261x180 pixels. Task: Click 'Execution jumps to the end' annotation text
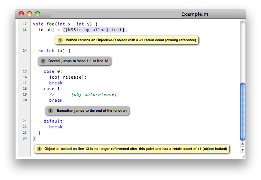pyautogui.click(x=91, y=111)
